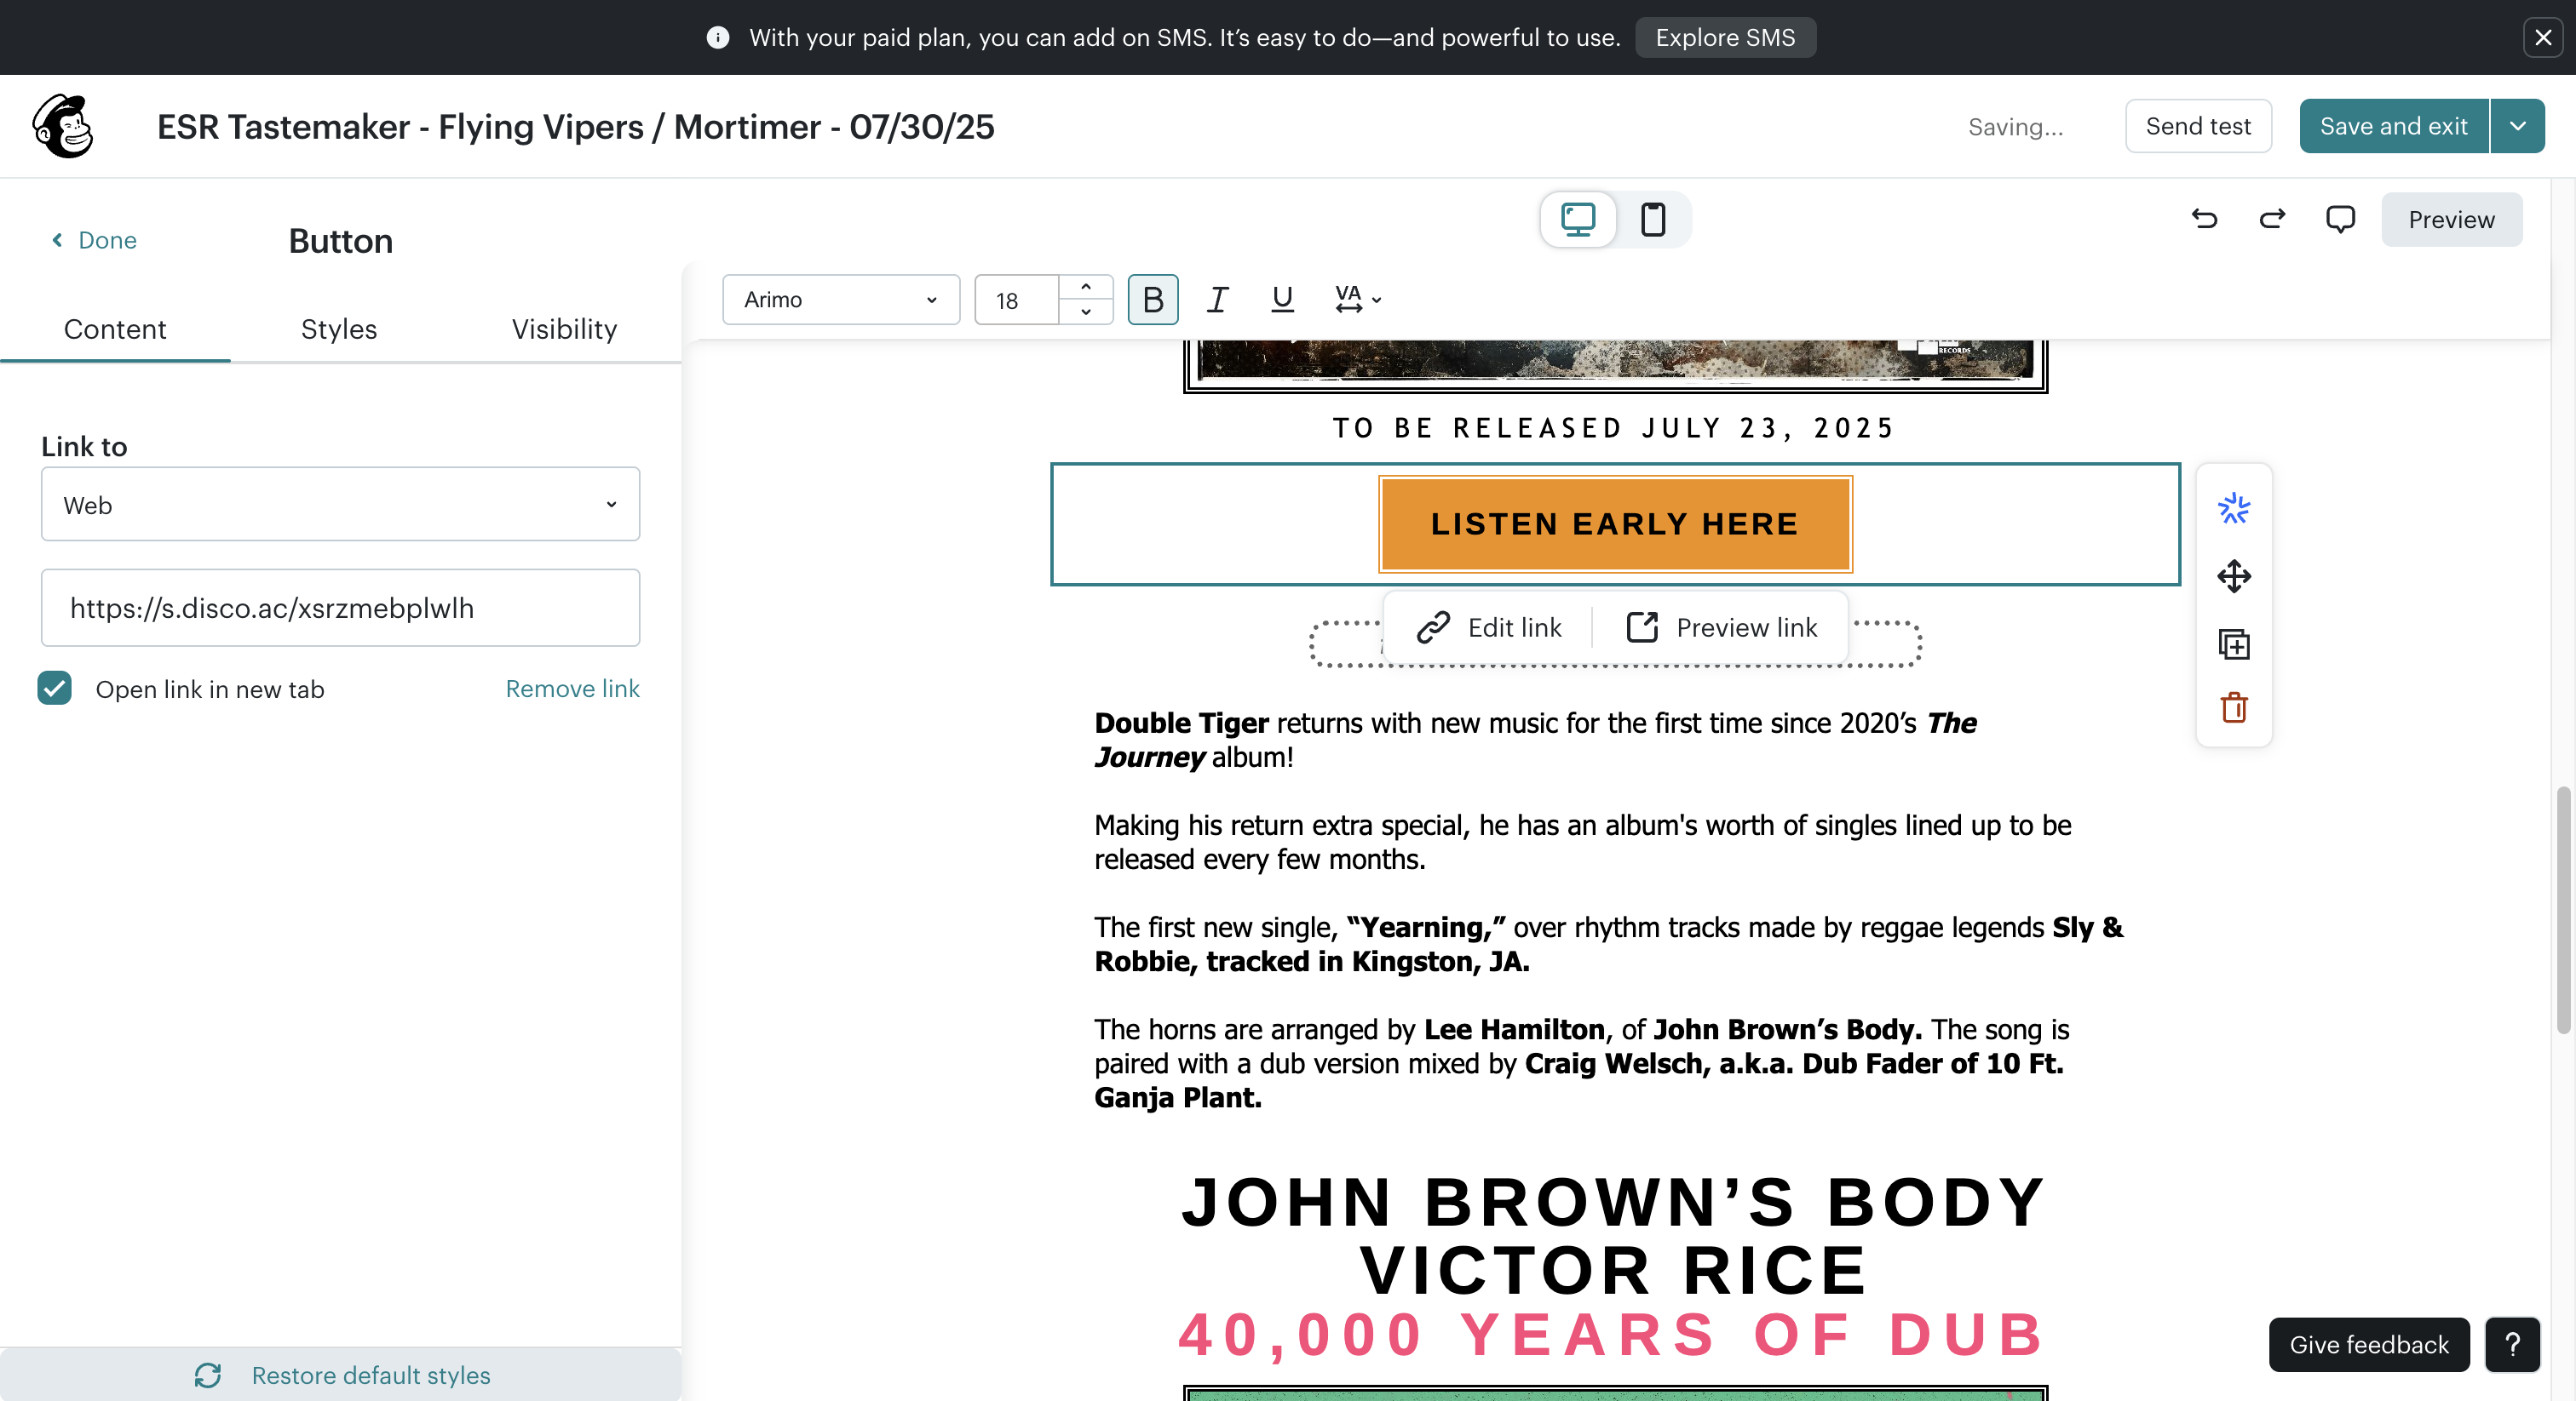The height and width of the screenshot is (1401, 2576).
Task: Toggle underline formatting
Action: (x=1282, y=299)
